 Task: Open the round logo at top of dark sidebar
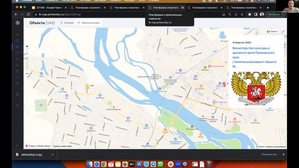18,23
